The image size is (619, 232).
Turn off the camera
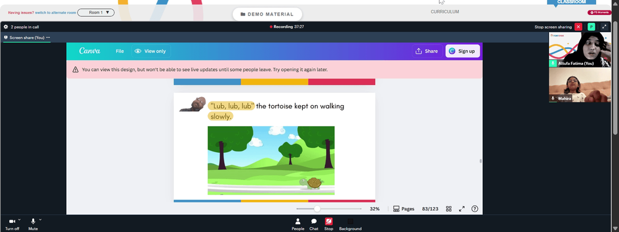[12, 224]
